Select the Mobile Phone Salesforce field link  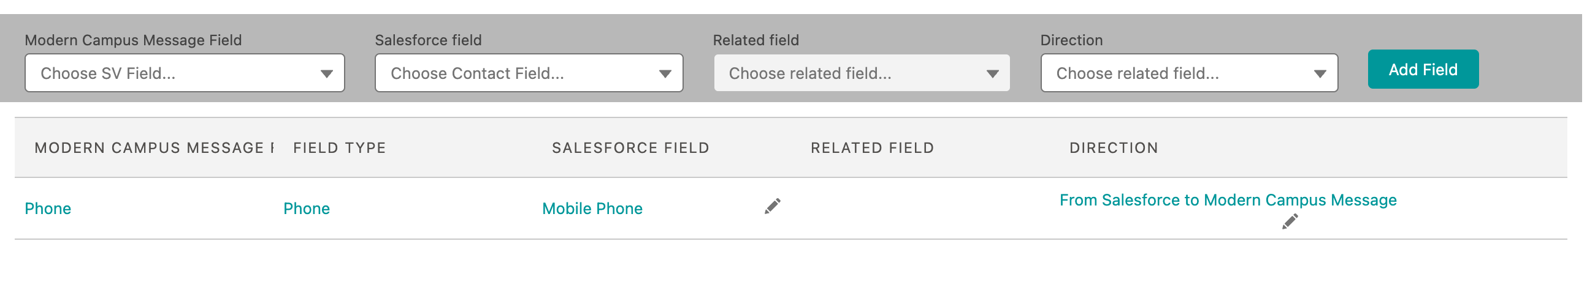coord(592,209)
